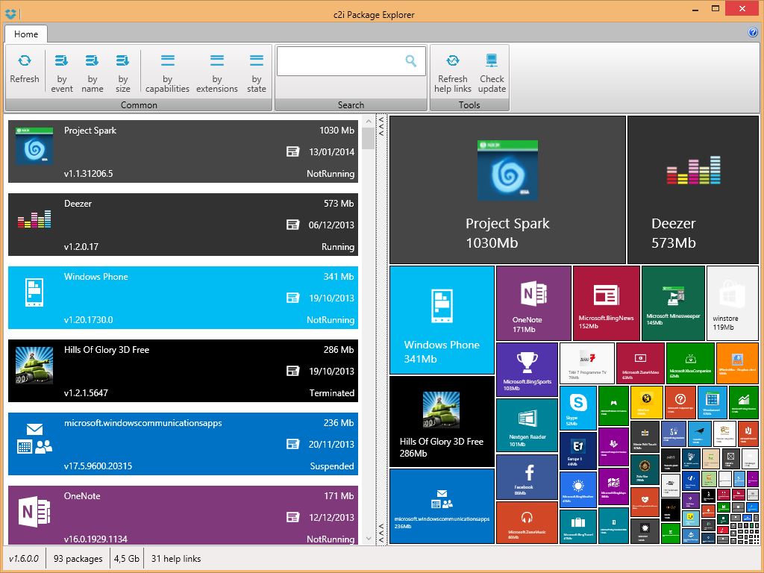764x573 pixels.
Task: Select the Facebook treemap tile
Action: coord(527,477)
